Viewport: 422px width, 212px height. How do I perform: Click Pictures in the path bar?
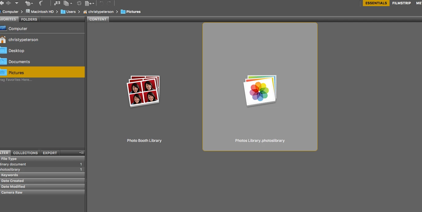(134, 12)
